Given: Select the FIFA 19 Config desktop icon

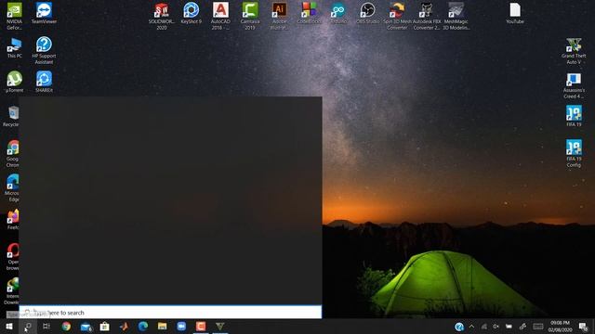Looking at the screenshot, I should (x=574, y=153).
